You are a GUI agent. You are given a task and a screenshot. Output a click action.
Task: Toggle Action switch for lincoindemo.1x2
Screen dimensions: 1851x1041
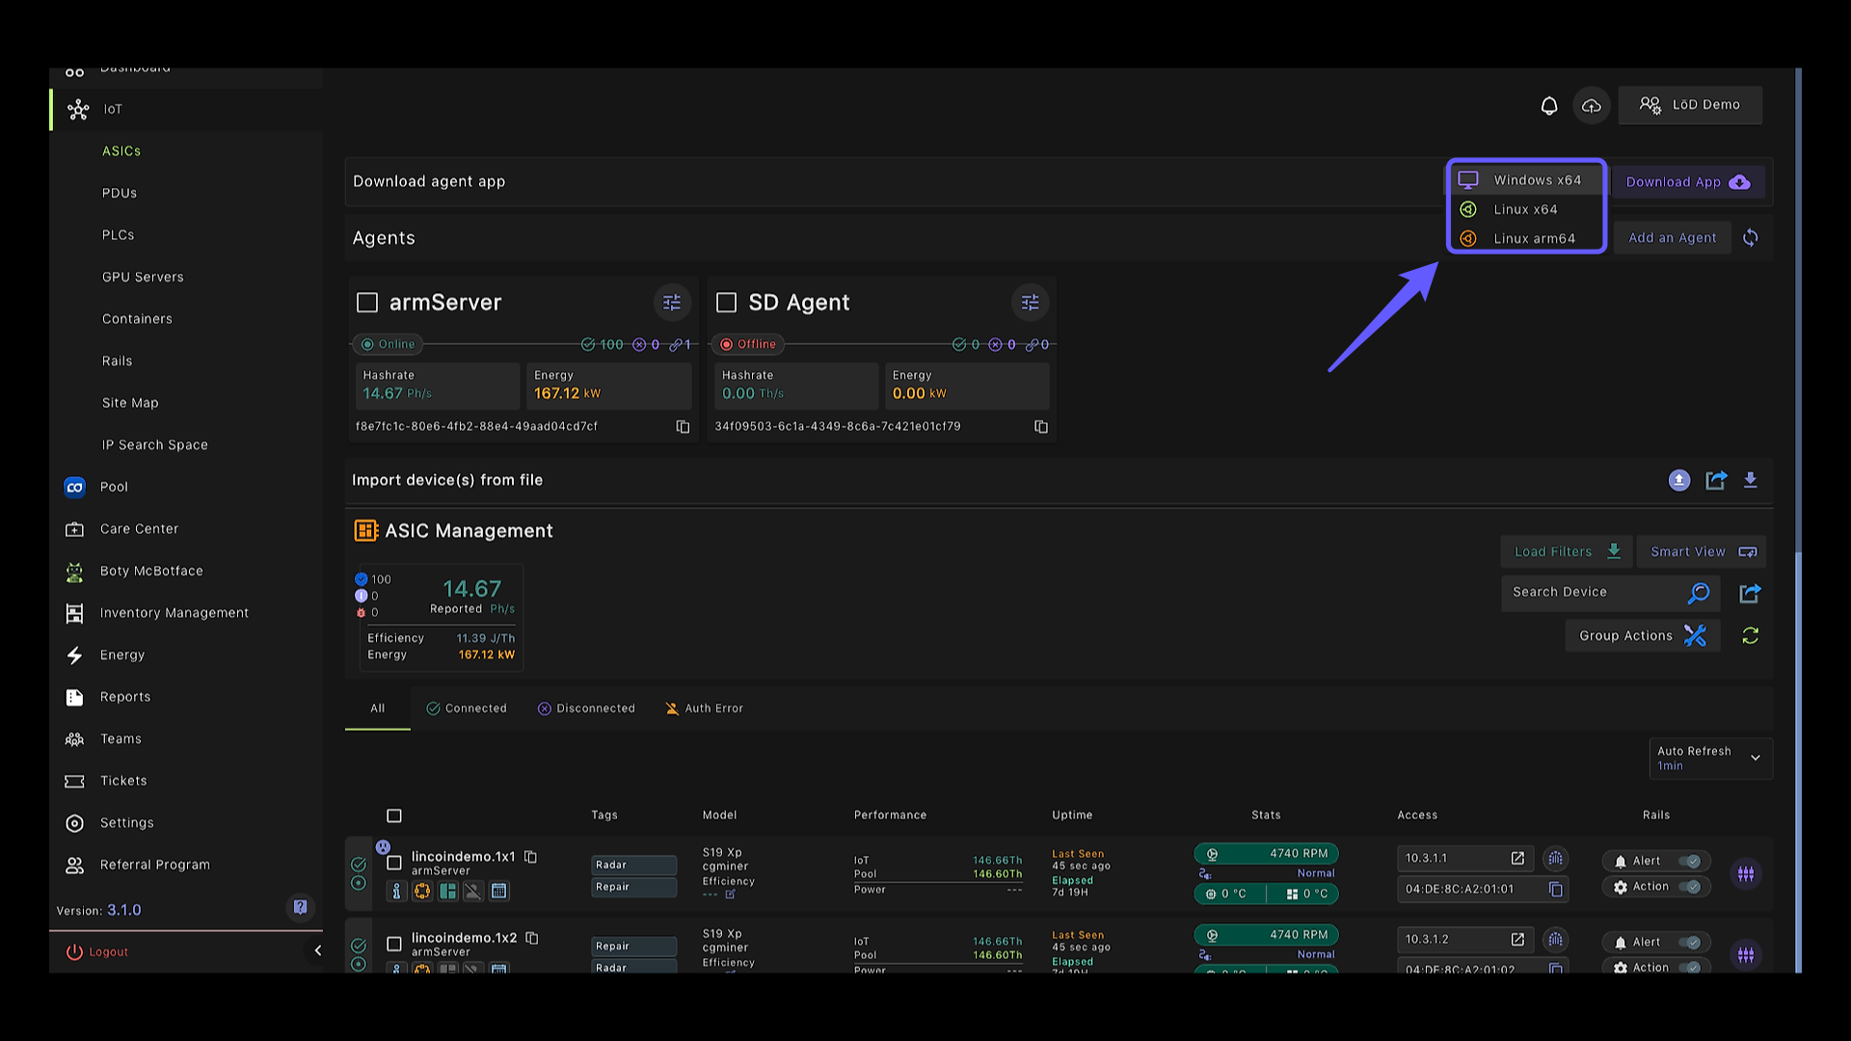(x=1689, y=967)
